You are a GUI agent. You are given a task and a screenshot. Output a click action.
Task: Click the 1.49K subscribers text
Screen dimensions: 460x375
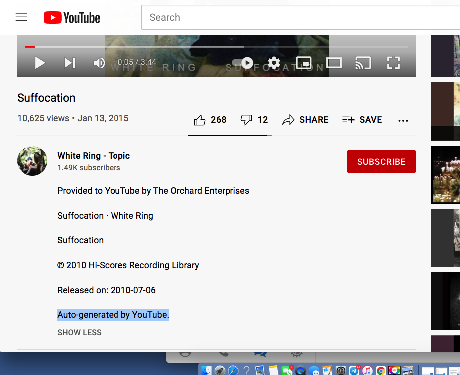(x=89, y=168)
